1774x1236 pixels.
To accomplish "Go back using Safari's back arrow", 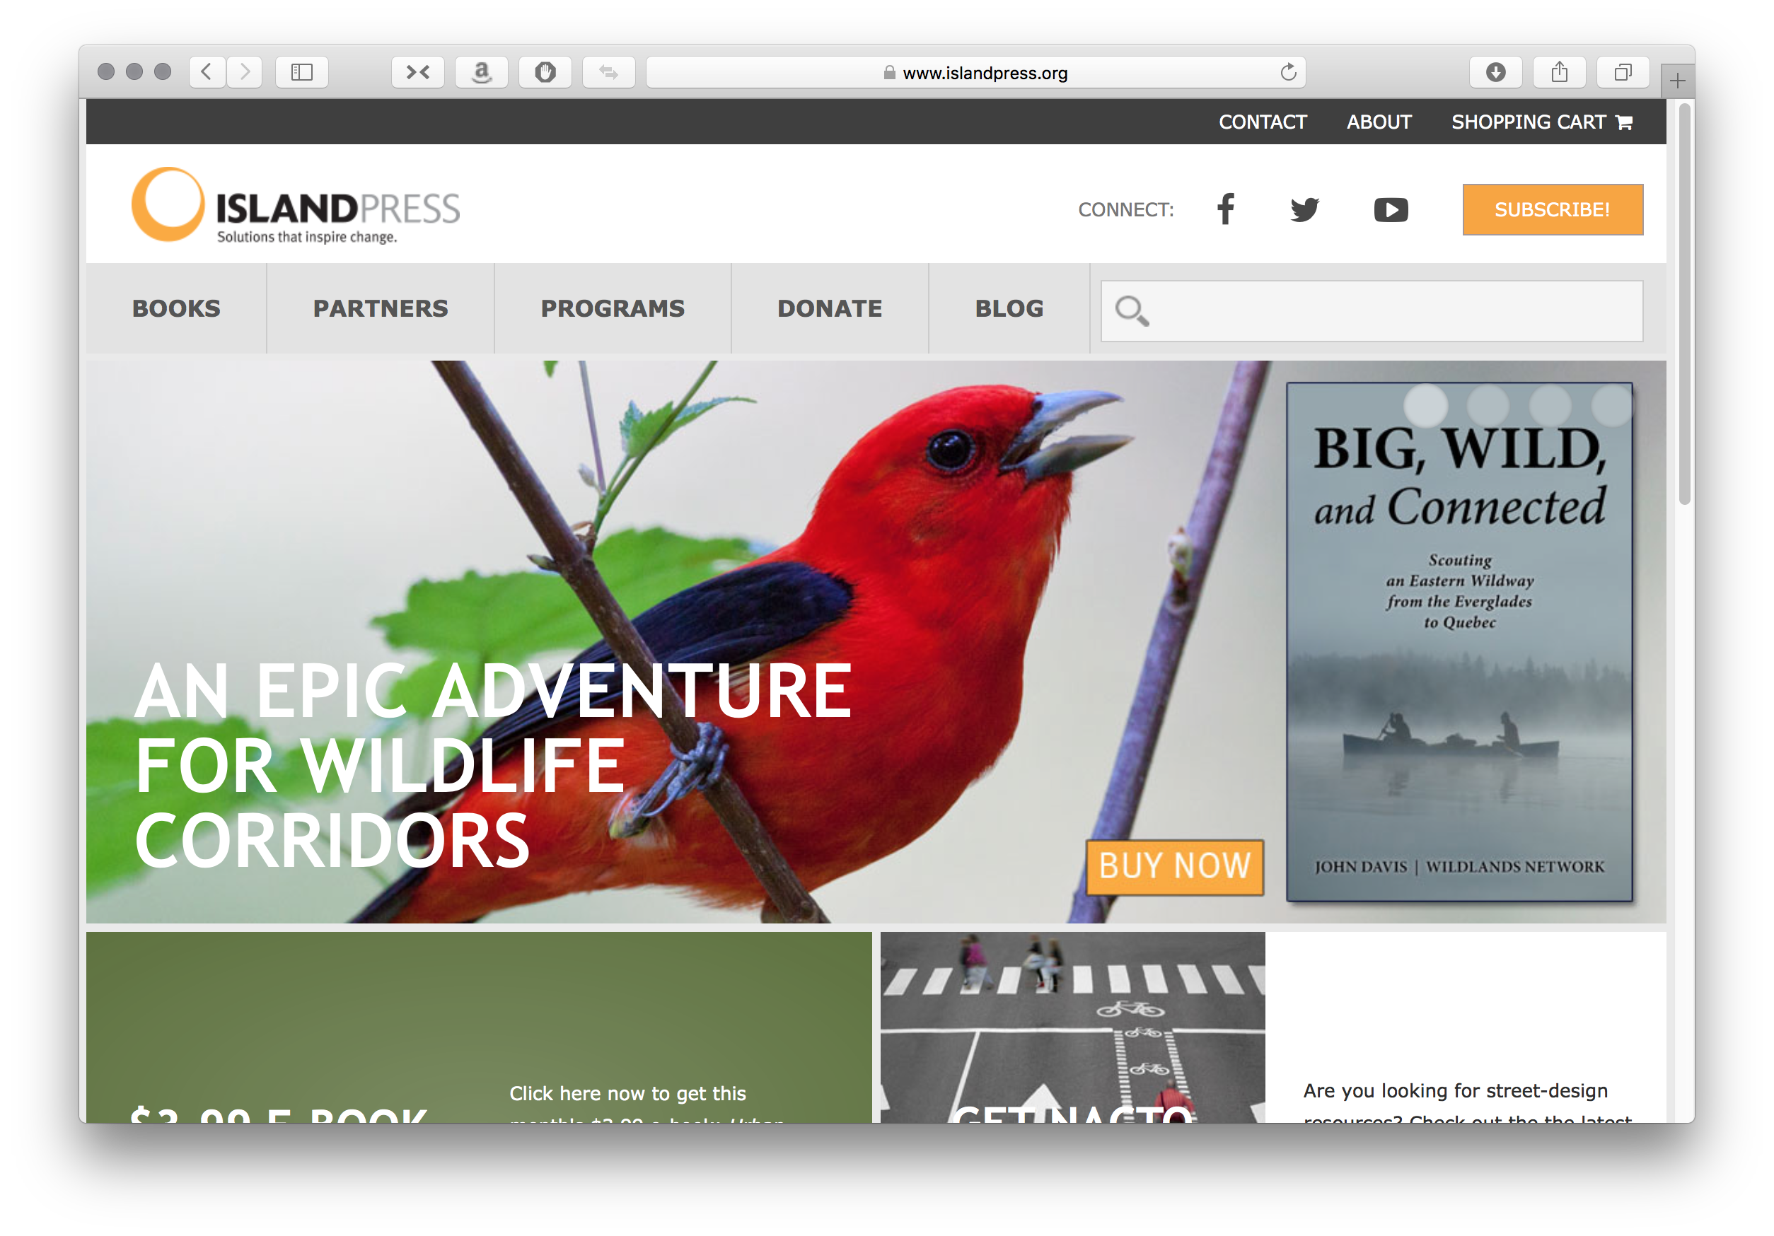I will [207, 72].
